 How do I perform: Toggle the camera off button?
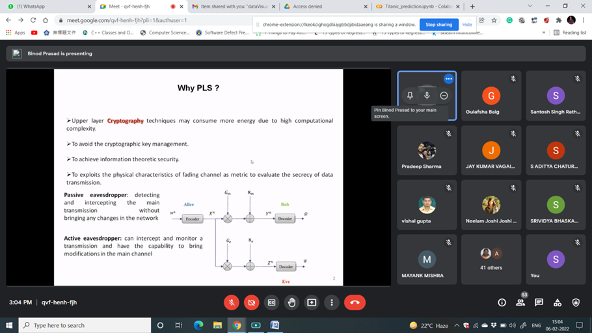pyautogui.click(x=252, y=302)
